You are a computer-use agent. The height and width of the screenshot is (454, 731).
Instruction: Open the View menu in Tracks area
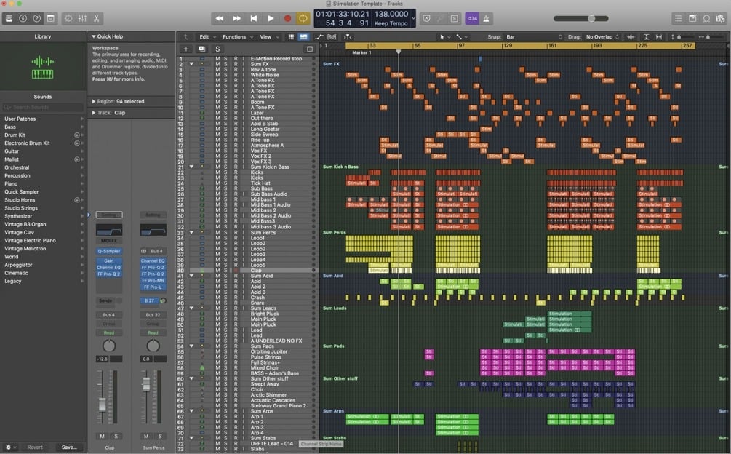point(269,37)
